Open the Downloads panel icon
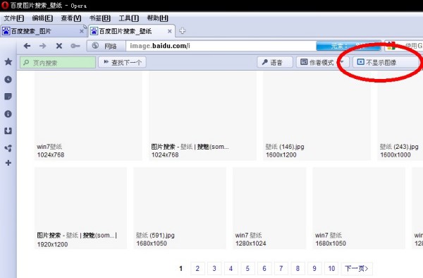The height and width of the screenshot is (278, 423). point(8,131)
